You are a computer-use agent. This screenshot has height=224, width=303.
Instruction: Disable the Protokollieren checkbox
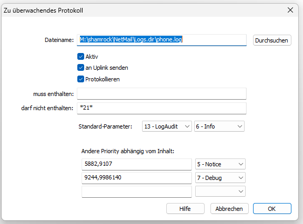pyautogui.click(x=80, y=79)
